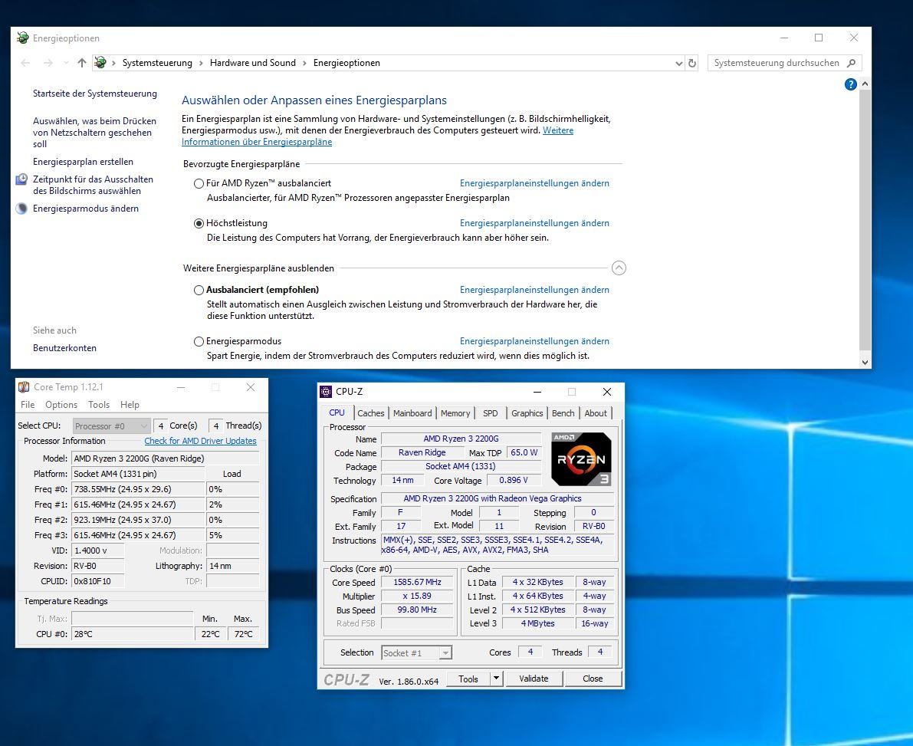Screen dimensions: 913x746
Task: Click the Energieoptionen vertical scrollbar track
Action: [x=865, y=222]
